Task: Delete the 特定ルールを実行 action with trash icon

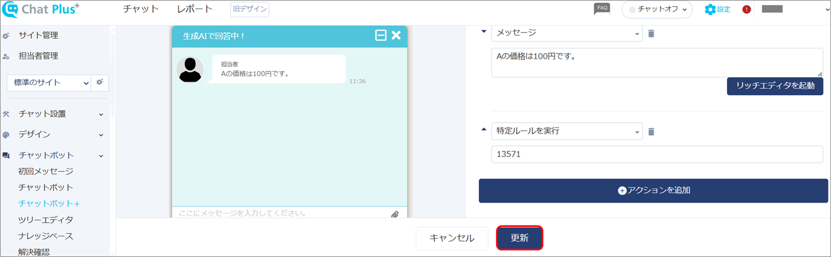Action: 651,131
